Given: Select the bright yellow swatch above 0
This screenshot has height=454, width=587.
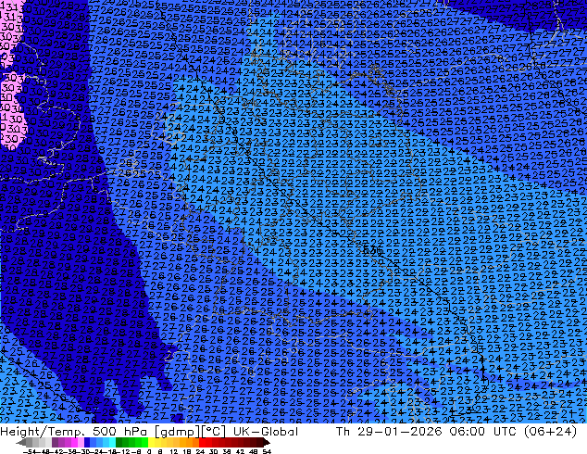Looking at the screenshot, I should coord(151,442).
